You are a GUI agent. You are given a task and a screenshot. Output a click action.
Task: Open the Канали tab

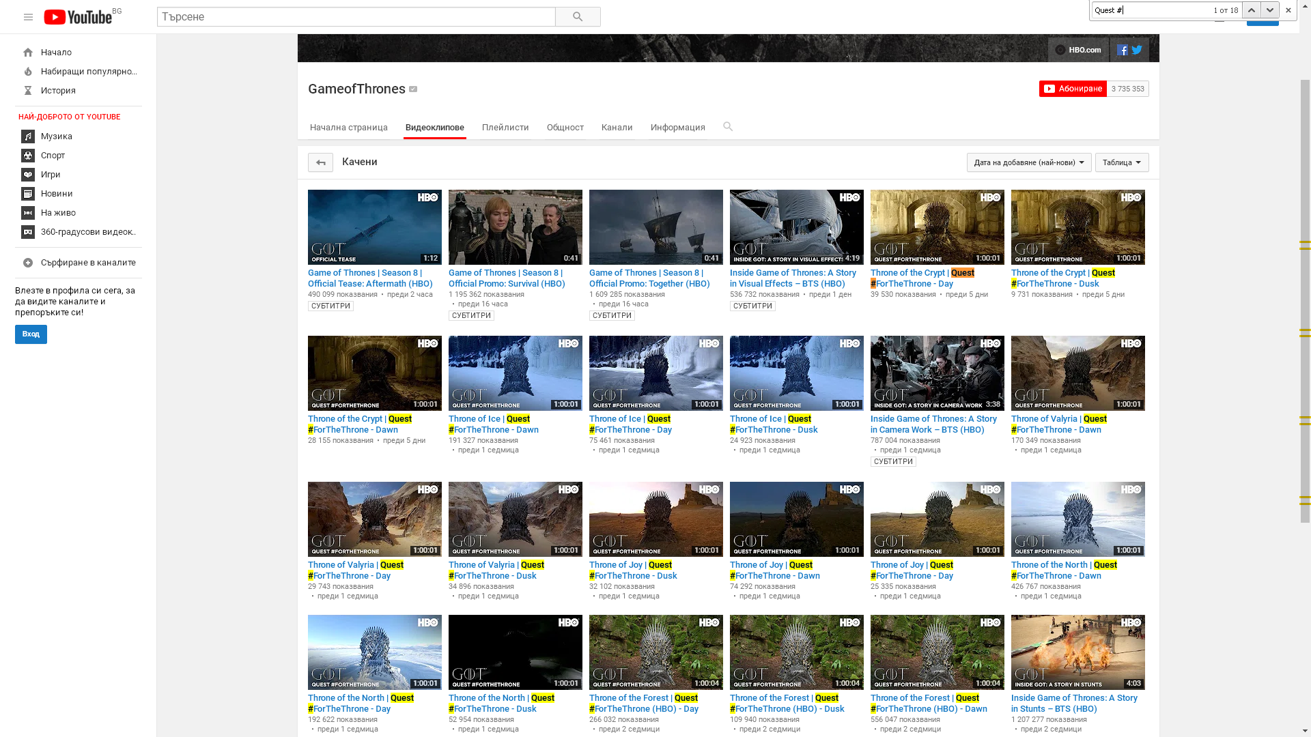(617, 128)
